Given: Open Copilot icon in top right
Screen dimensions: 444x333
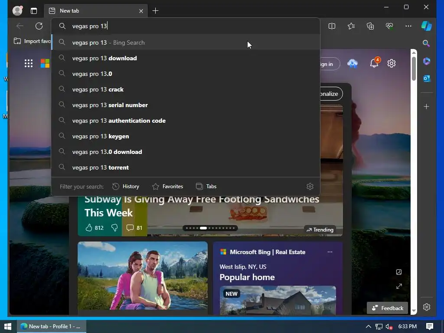Looking at the screenshot, I should [427, 26].
